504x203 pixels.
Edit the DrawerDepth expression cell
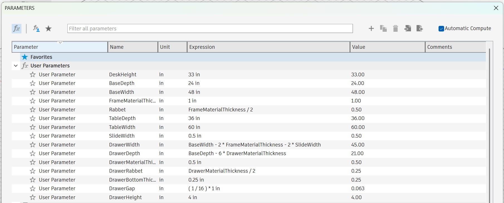tap(237, 153)
